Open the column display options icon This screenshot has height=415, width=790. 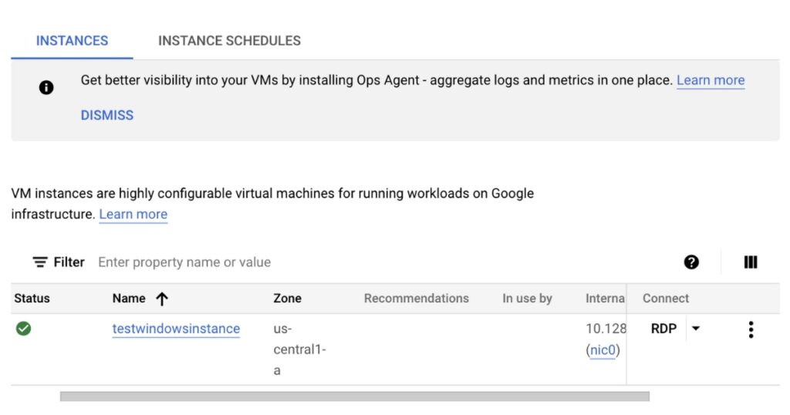[x=751, y=262]
